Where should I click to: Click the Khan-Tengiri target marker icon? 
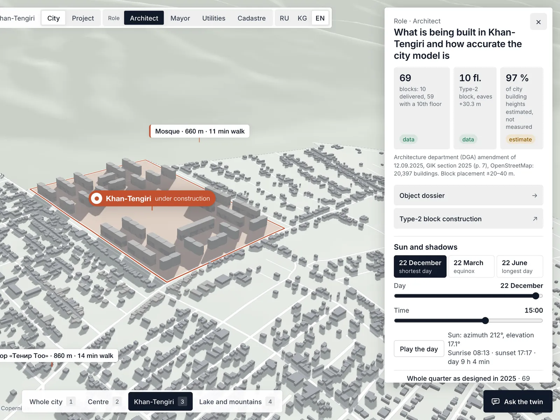(x=97, y=198)
